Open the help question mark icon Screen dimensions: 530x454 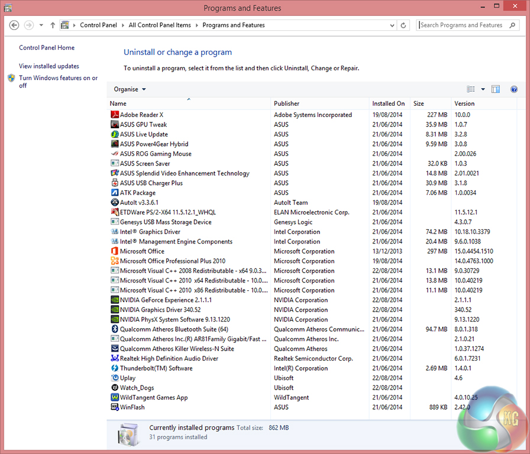click(x=513, y=89)
